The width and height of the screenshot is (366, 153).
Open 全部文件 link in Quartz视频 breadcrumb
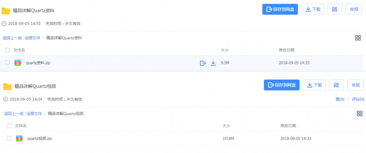(x=34, y=114)
